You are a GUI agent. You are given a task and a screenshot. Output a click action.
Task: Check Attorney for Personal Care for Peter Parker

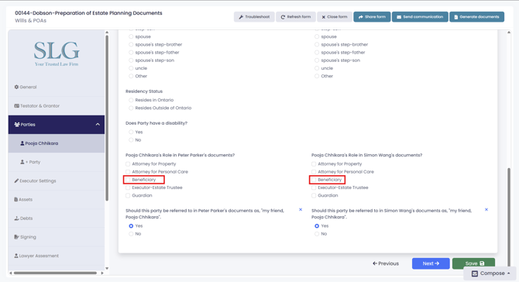click(128, 172)
